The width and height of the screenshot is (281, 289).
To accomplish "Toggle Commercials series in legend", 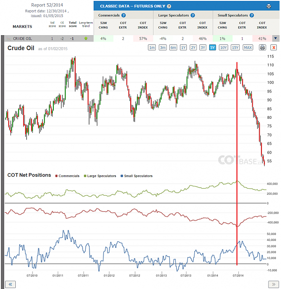I will point(67,176).
